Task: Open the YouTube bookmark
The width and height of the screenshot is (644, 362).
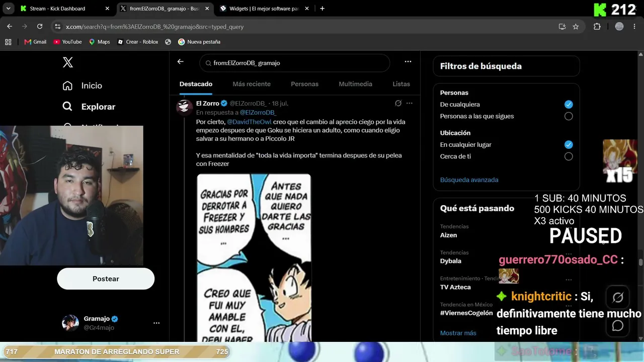Action: 67,42
